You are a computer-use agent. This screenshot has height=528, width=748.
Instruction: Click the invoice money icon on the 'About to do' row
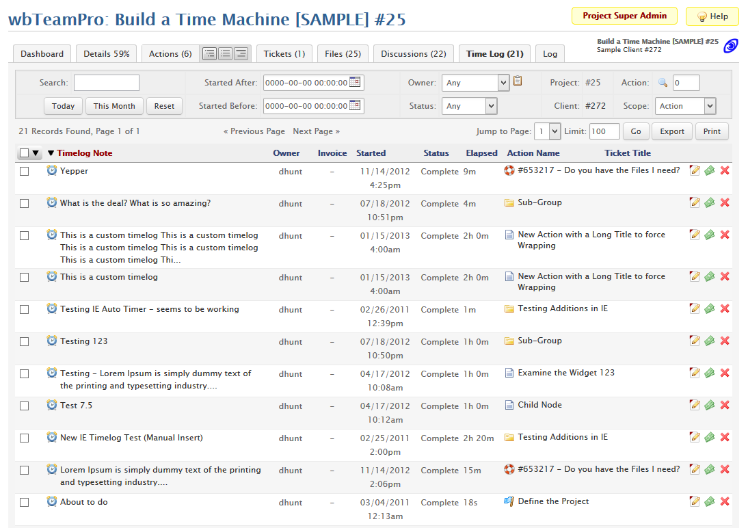coord(710,501)
